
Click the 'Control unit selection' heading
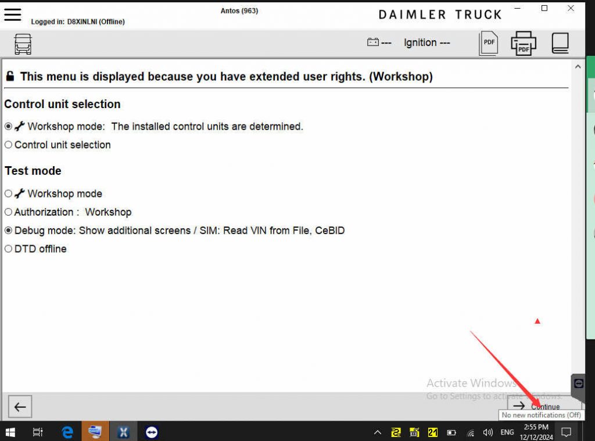pyautogui.click(x=62, y=104)
